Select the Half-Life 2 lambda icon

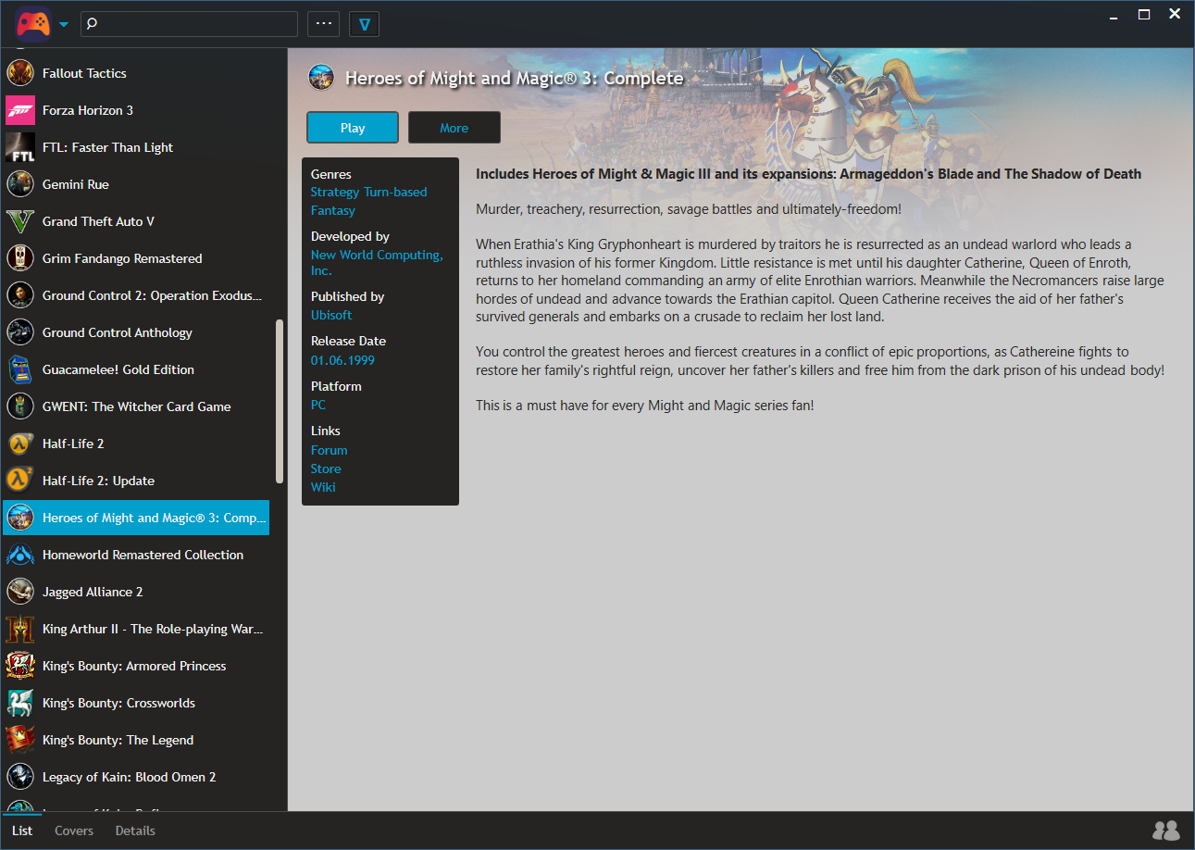tap(20, 444)
